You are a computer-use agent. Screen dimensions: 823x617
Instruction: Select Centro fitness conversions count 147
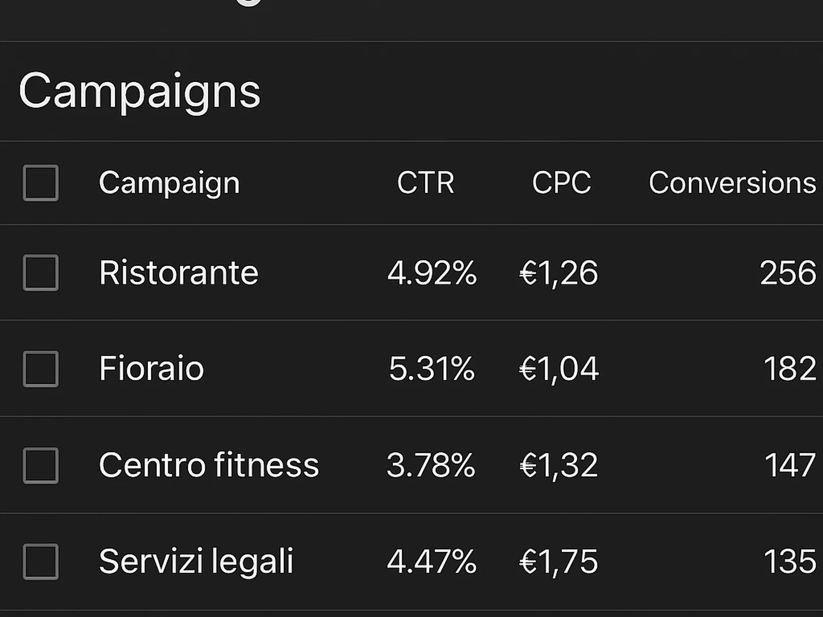click(789, 464)
